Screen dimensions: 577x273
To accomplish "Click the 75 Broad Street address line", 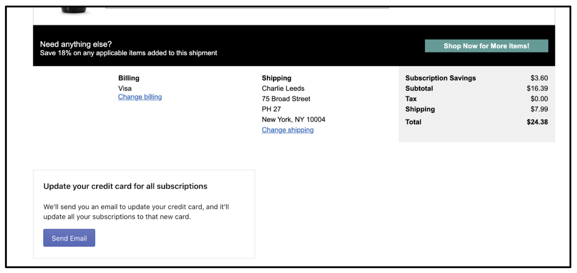I will click(x=286, y=99).
